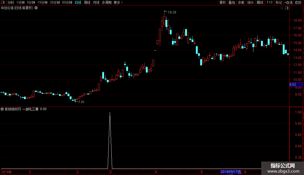Switch to 周线 weekly chart

[87, 2]
